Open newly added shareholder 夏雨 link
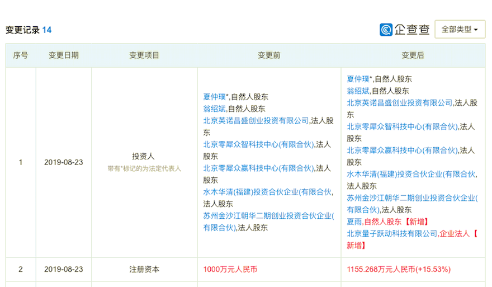Viewport: 492px width, 287px height. tap(354, 222)
